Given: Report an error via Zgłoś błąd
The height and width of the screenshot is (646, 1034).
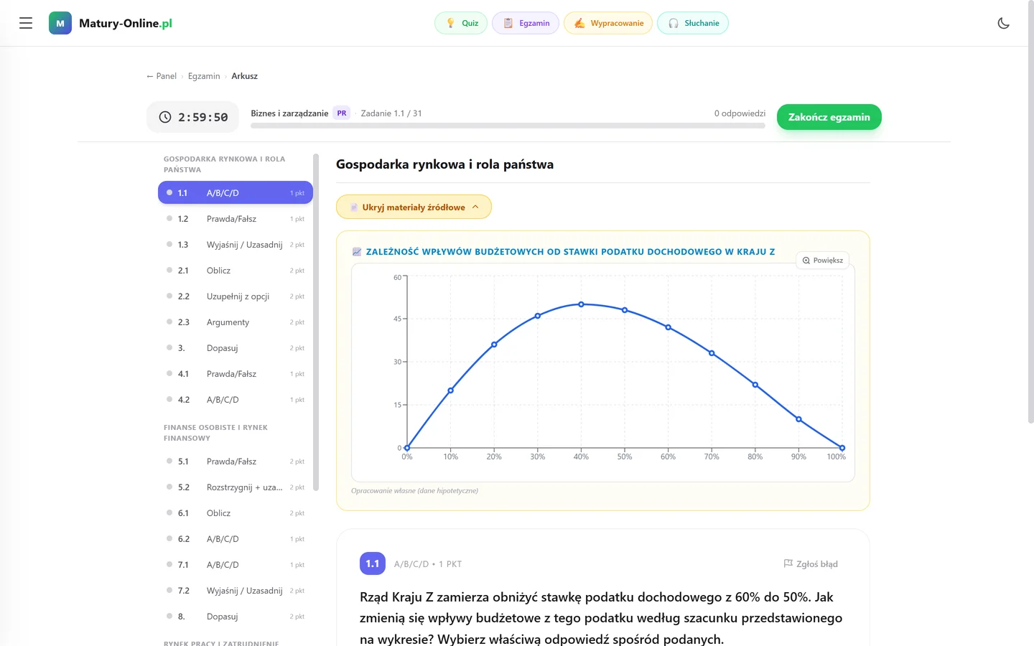Looking at the screenshot, I should click(811, 564).
